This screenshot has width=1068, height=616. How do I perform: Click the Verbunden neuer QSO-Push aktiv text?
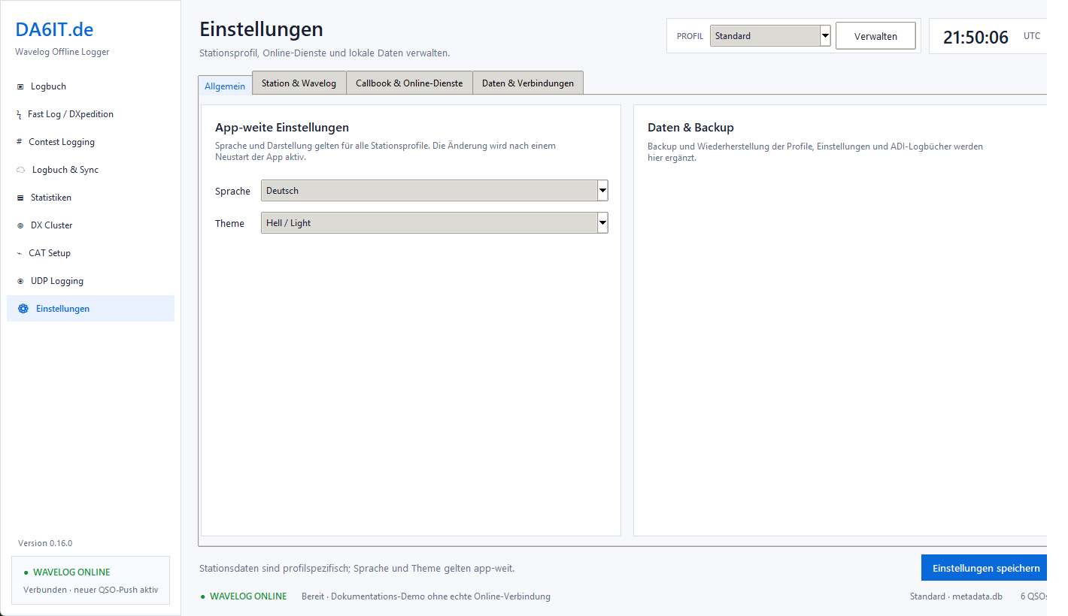click(90, 590)
